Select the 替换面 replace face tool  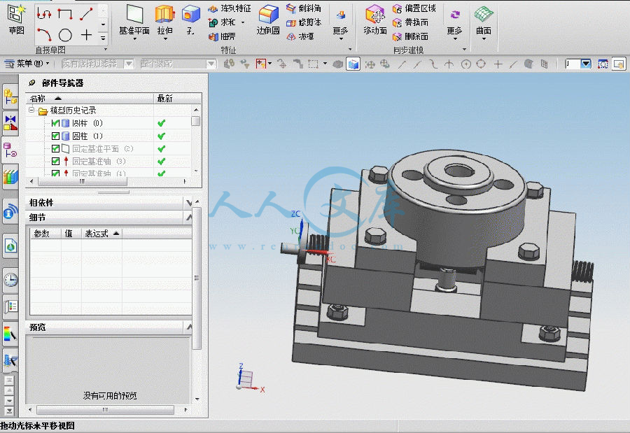click(x=410, y=22)
